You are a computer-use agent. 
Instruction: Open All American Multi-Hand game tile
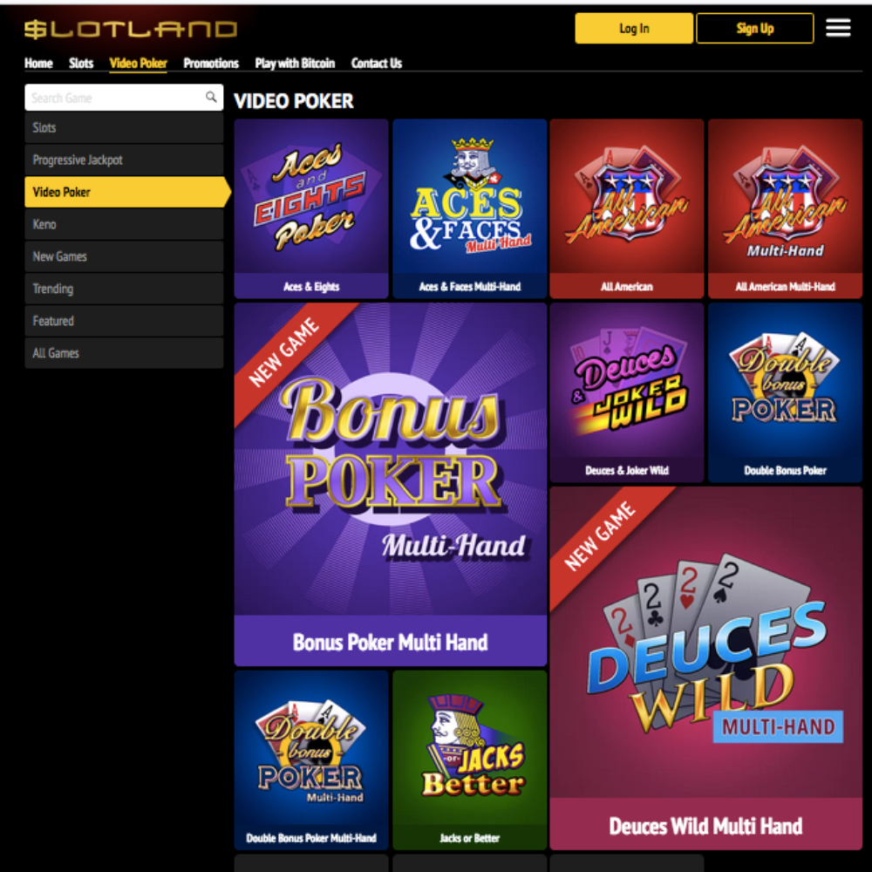(x=785, y=208)
